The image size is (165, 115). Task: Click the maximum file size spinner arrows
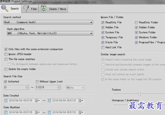tap(59, 87)
